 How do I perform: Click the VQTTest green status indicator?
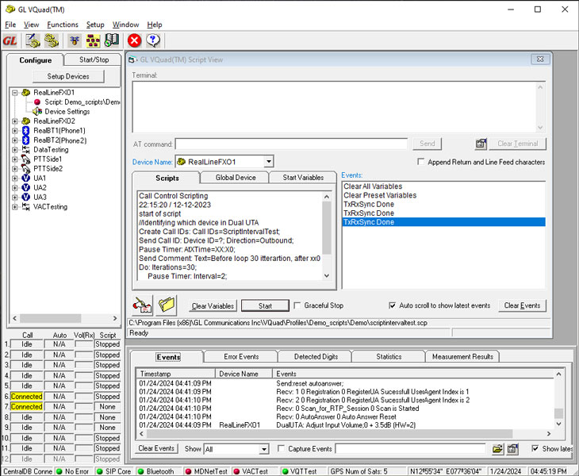(285, 471)
